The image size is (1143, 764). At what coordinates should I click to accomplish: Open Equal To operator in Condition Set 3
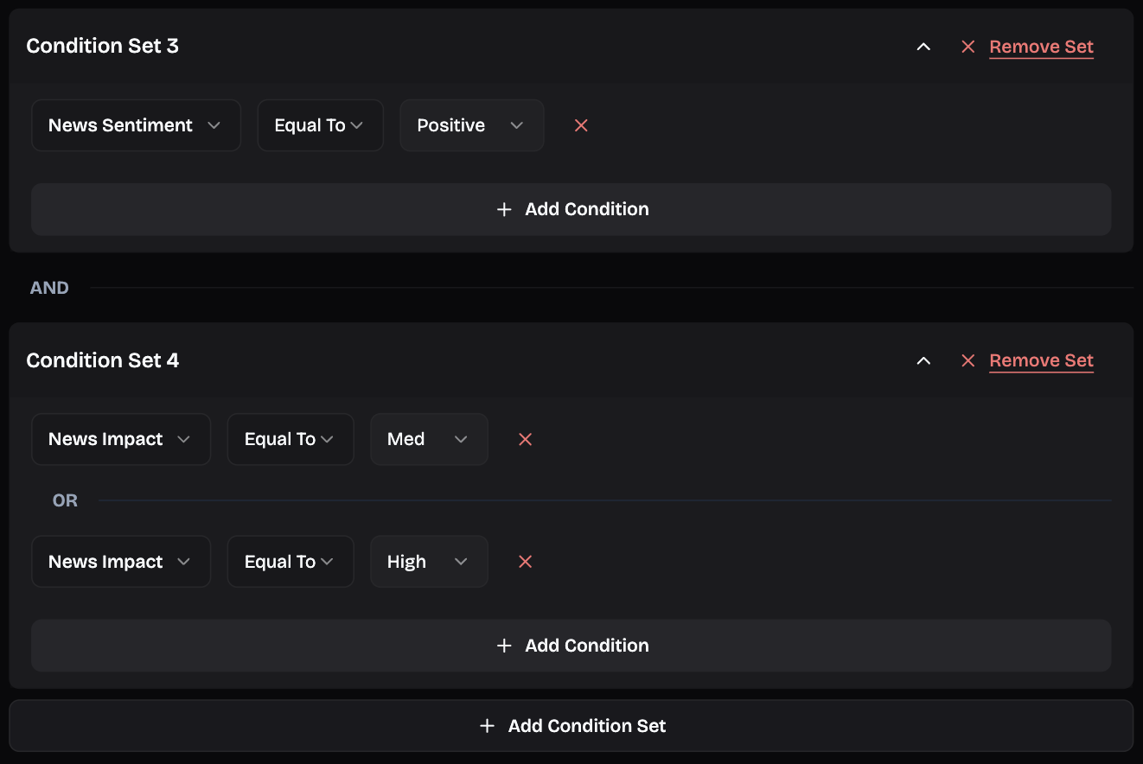(320, 125)
